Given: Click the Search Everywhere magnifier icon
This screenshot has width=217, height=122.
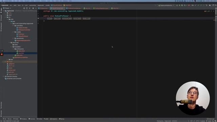Looking at the screenshot, I should tap(216, 5).
